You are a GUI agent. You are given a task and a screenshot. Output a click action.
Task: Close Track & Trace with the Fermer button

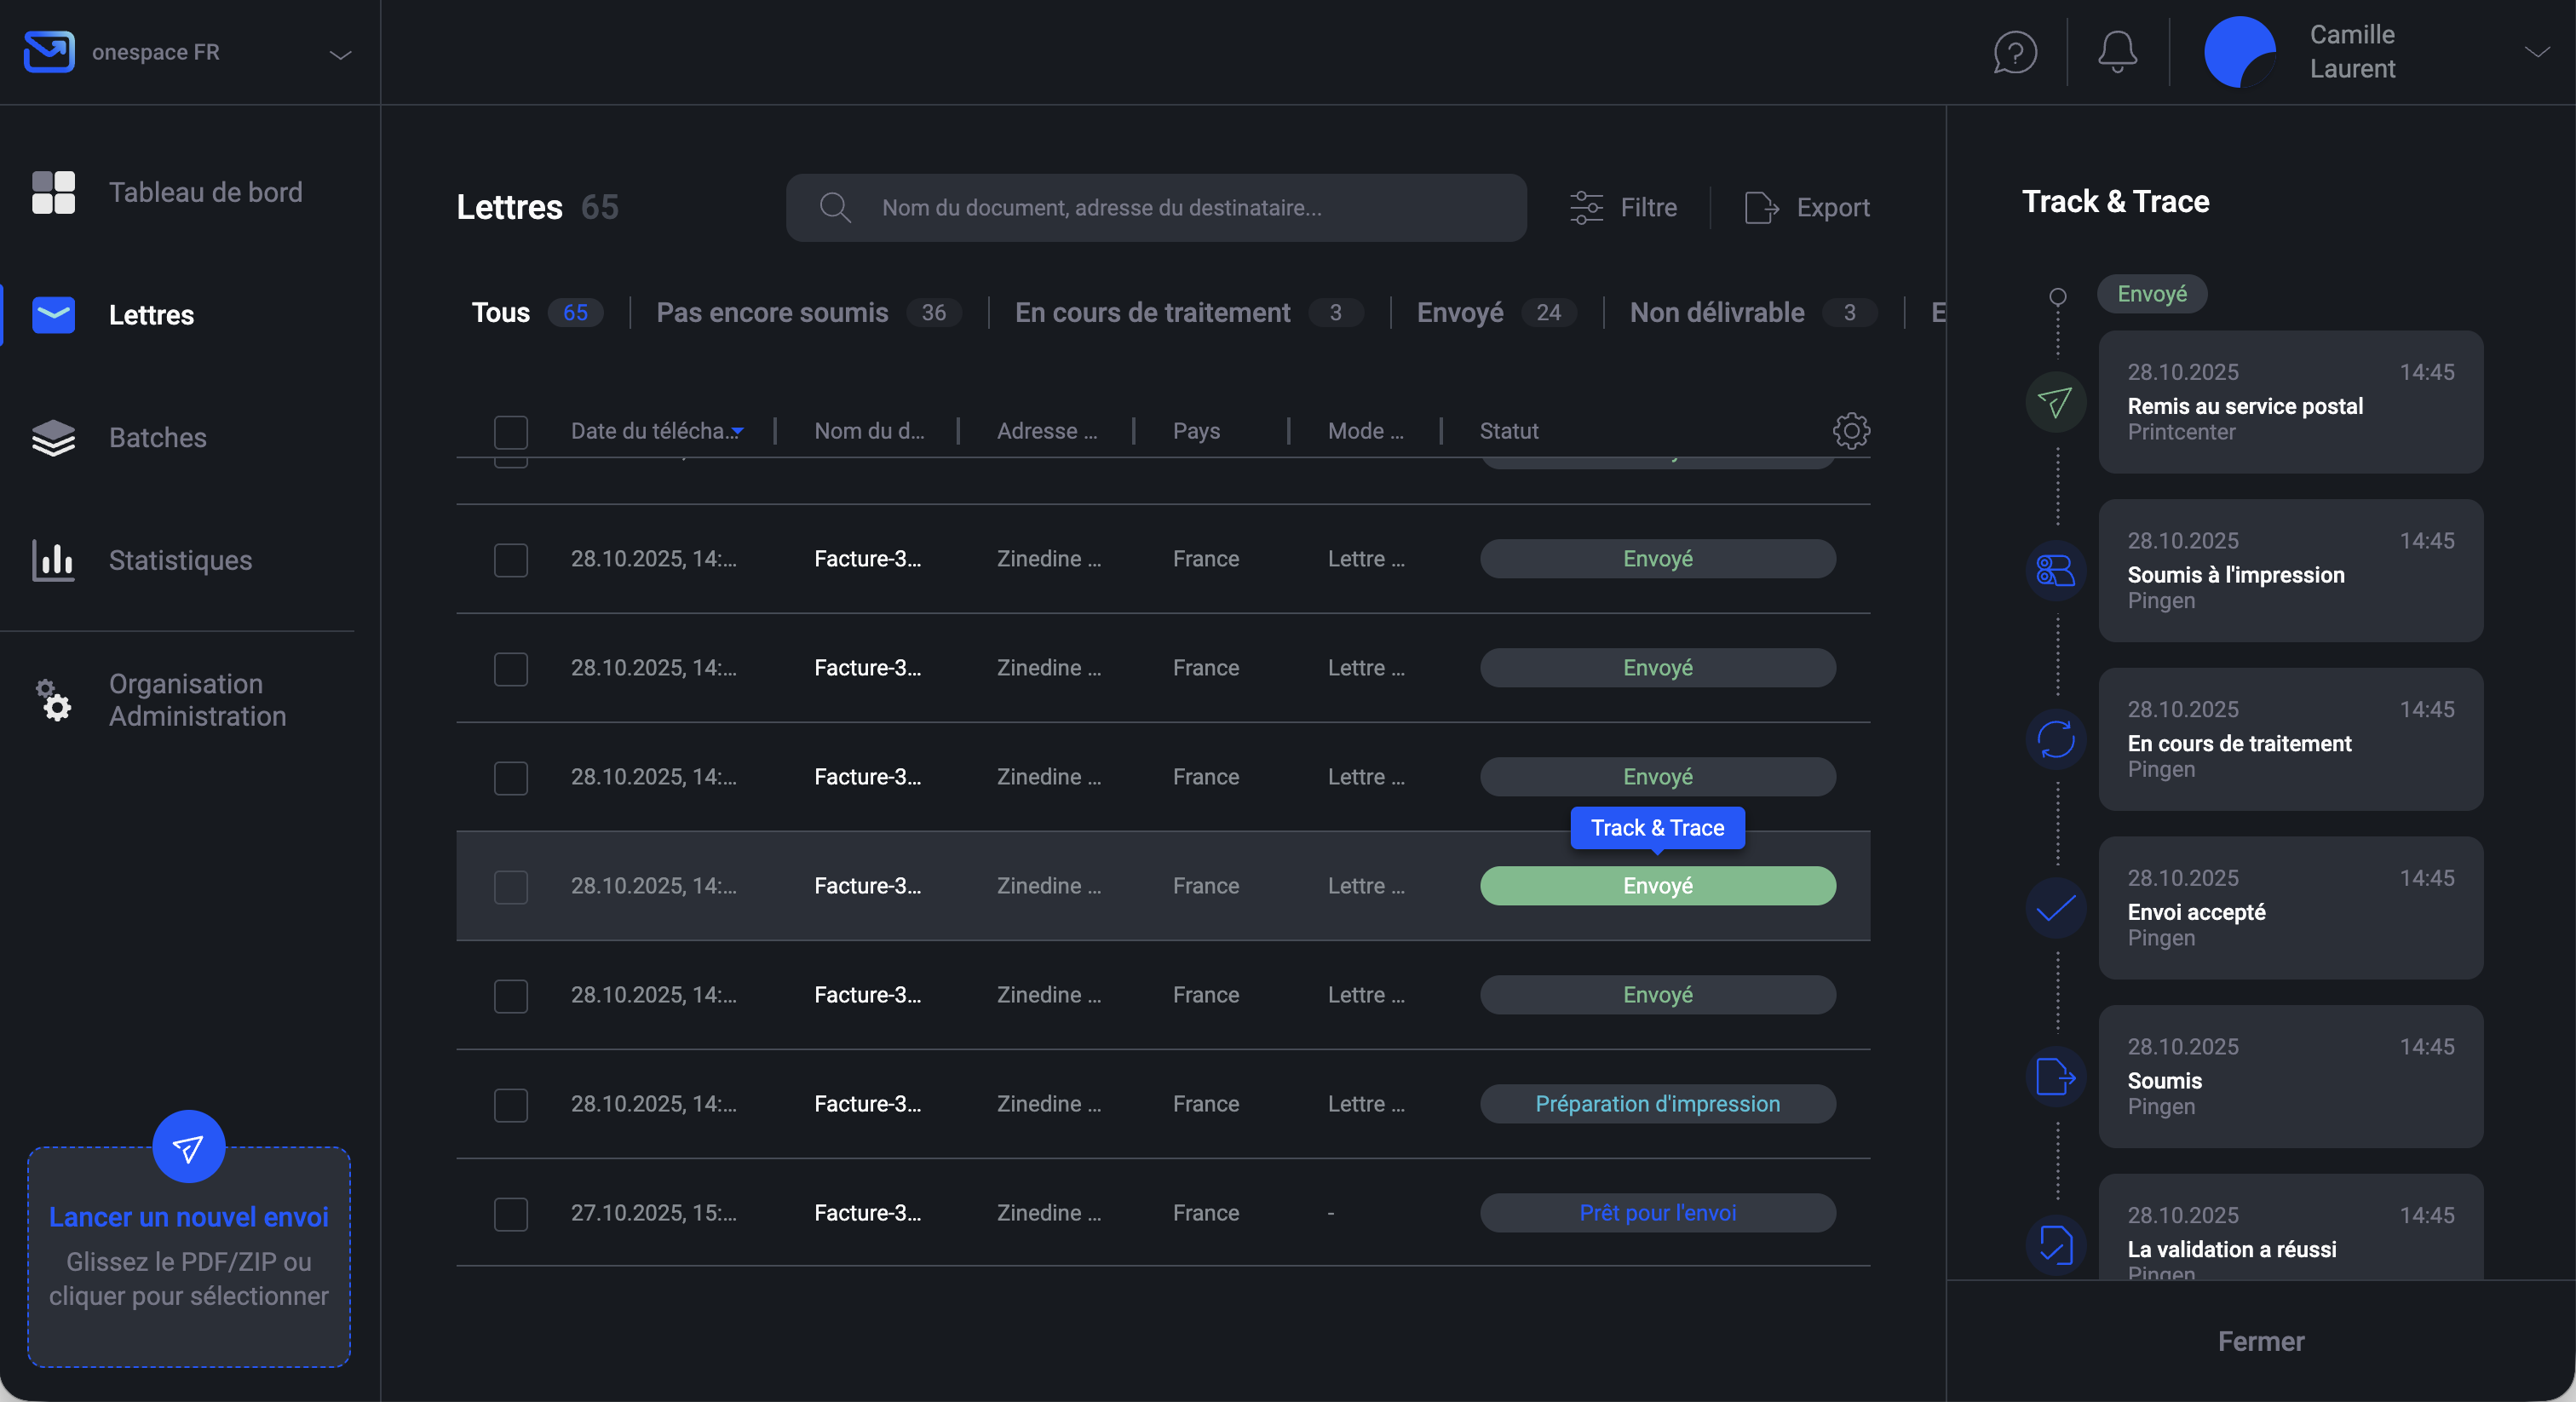pos(2261,1340)
